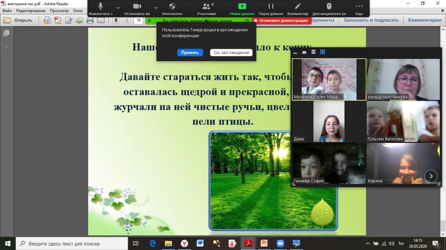Image resolution: width=446 pixels, height=250 pixels.
Task: Click the Принять button to admit Тимур
Action: pos(190,53)
